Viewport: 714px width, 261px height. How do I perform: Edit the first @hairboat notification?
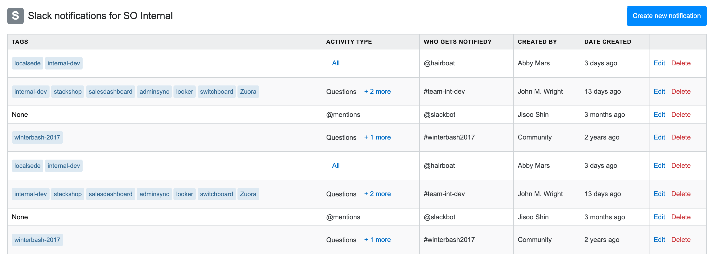(x=659, y=63)
